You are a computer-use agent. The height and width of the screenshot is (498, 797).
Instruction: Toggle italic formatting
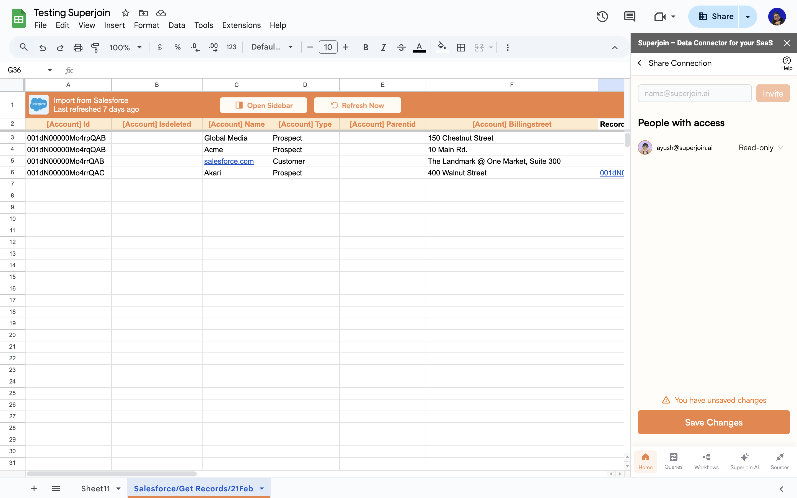point(383,47)
